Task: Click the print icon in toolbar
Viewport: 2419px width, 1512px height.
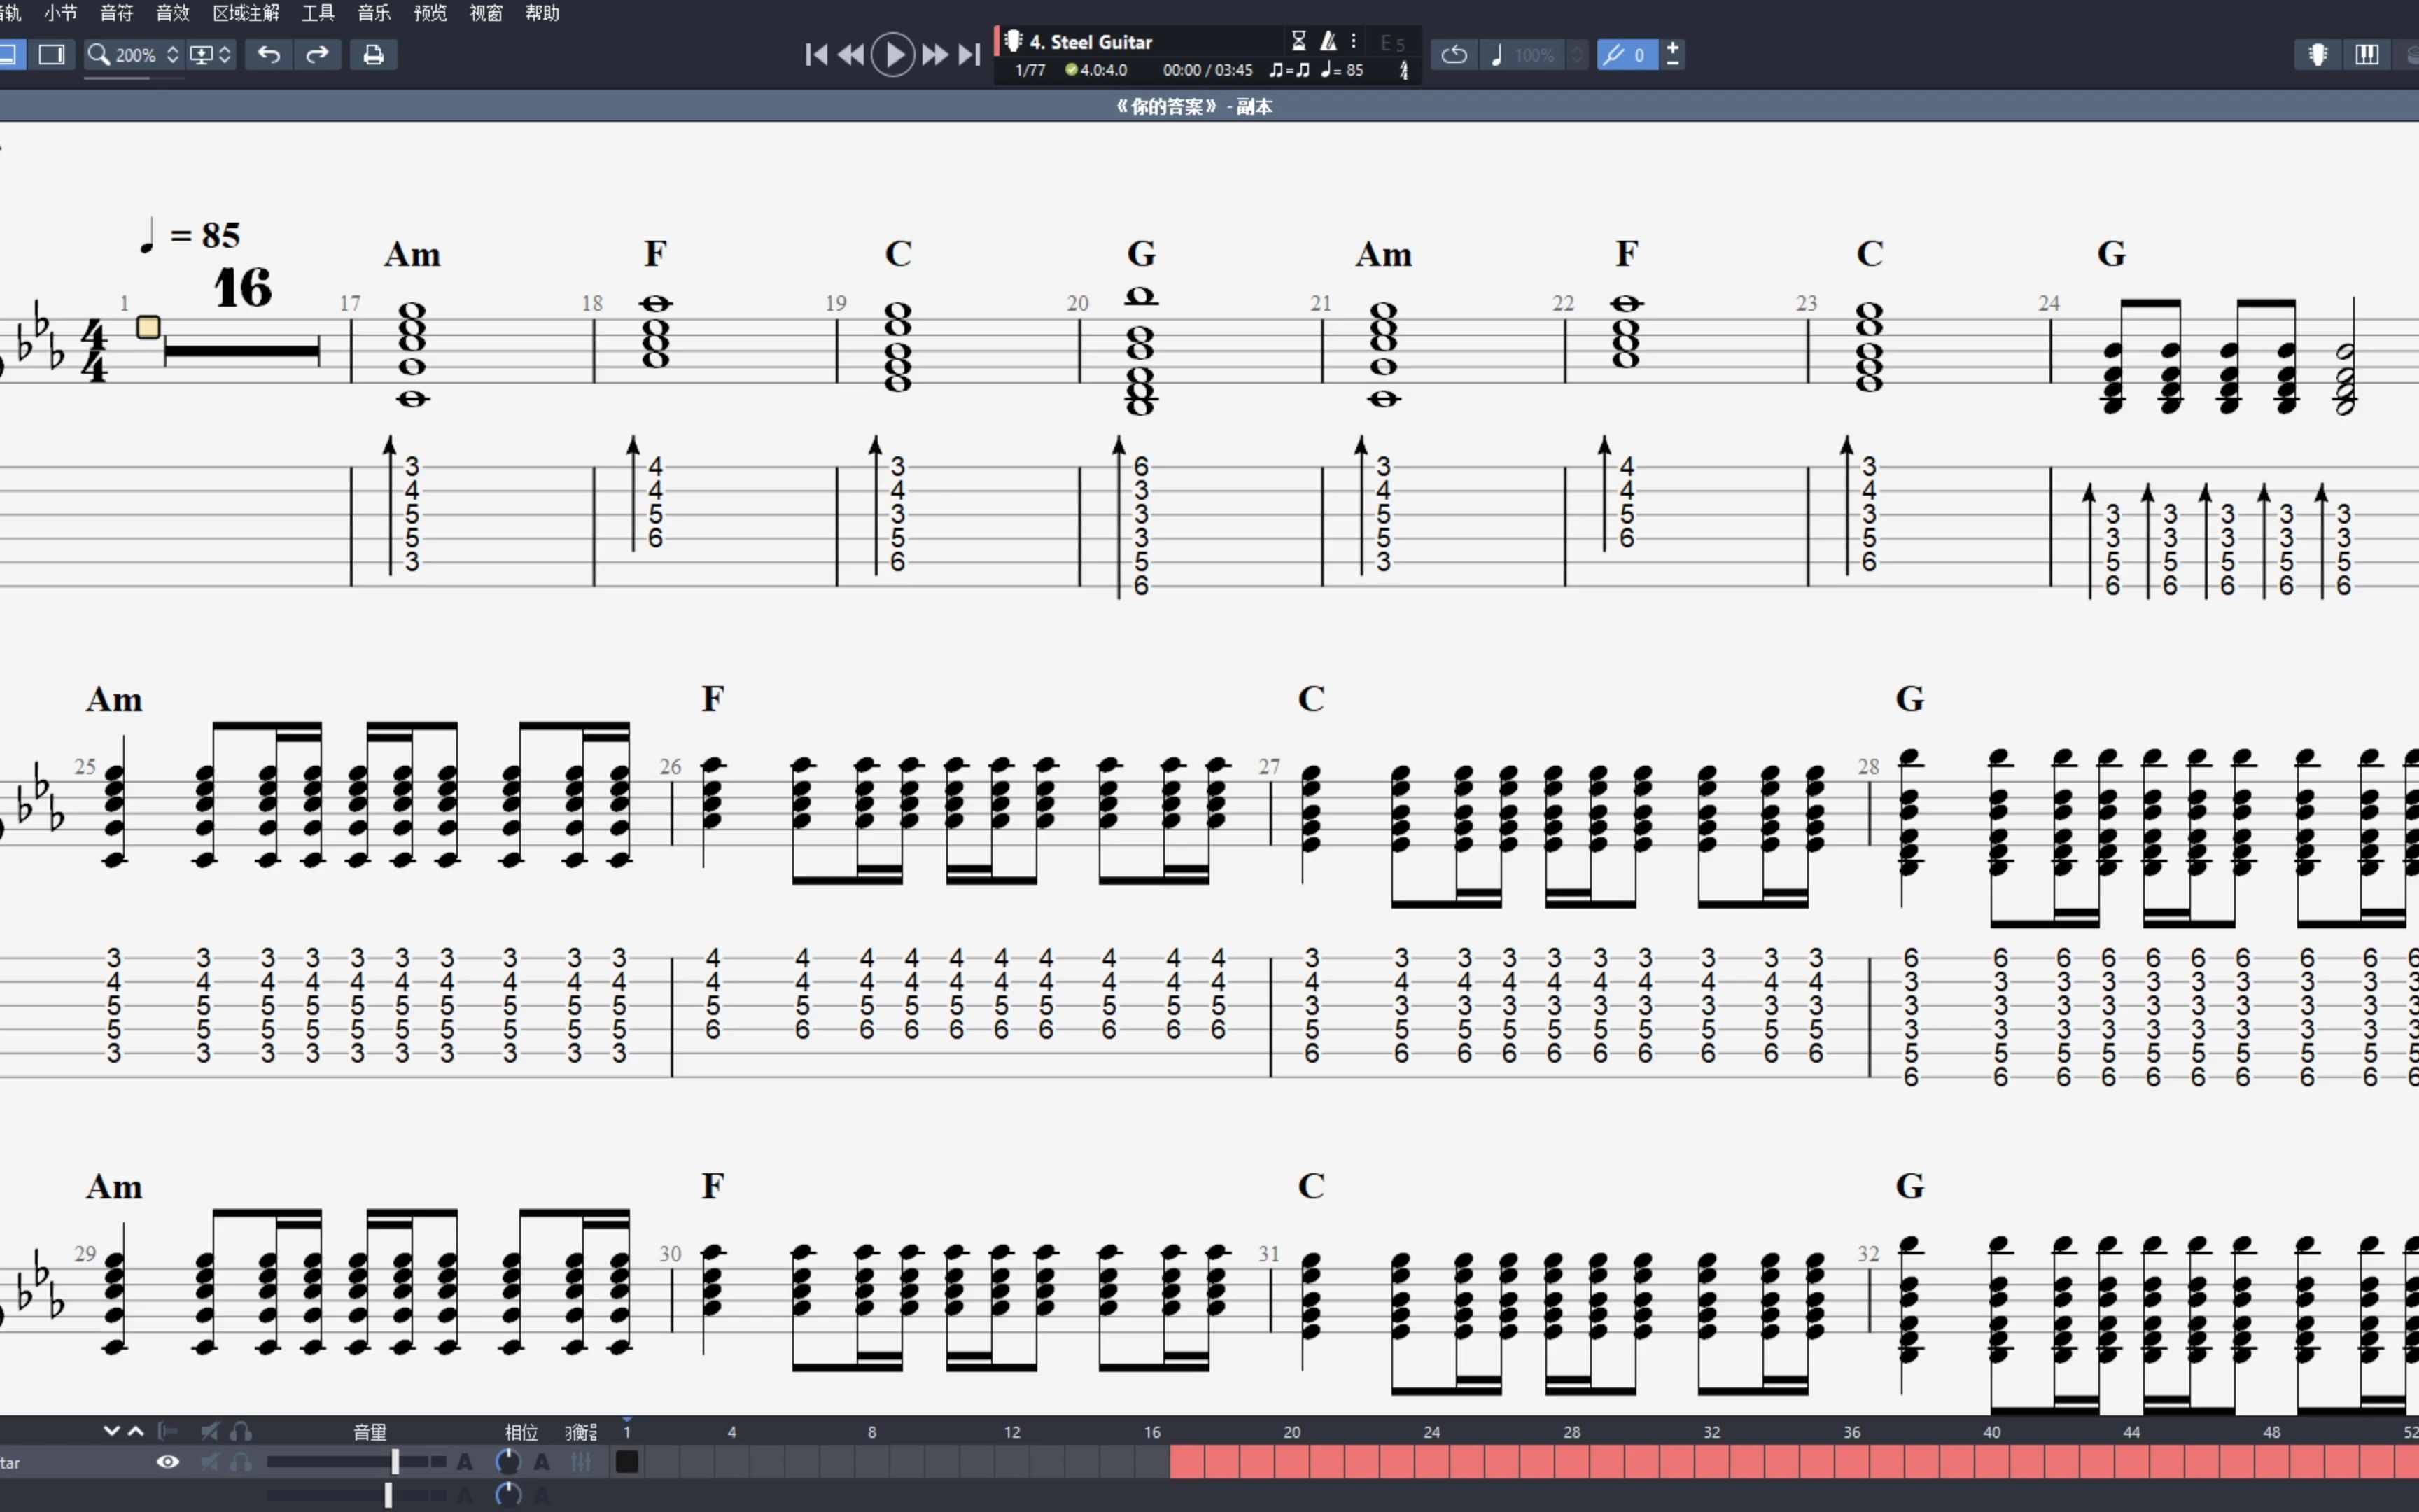Action: click(x=373, y=55)
